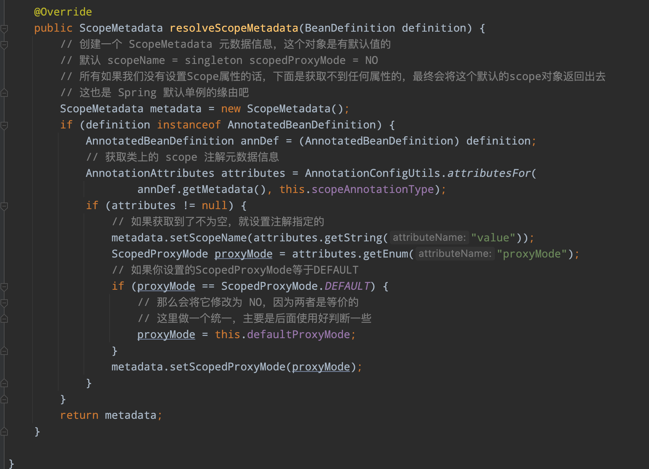This screenshot has width=649, height=469.
Task: Click the @Override annotation
Action: click(x=63, y=11)
